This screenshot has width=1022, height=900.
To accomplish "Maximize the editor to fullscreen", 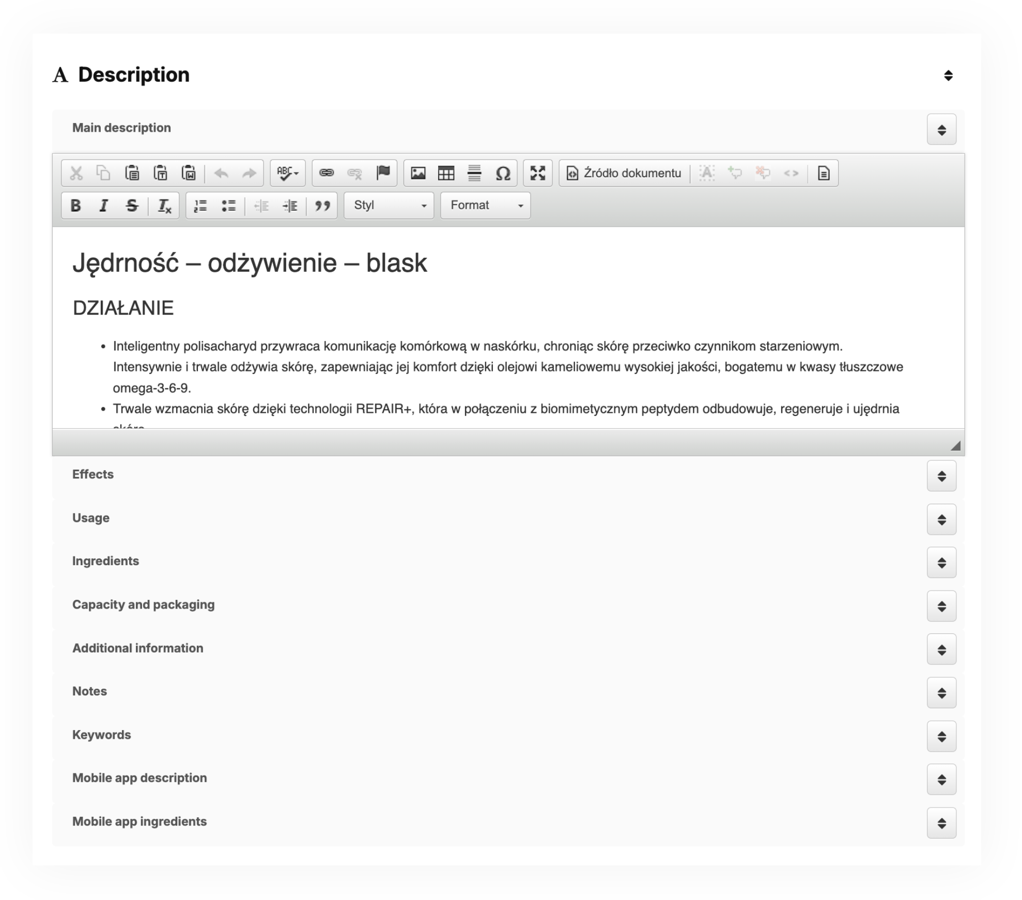I will pos(539,173).
